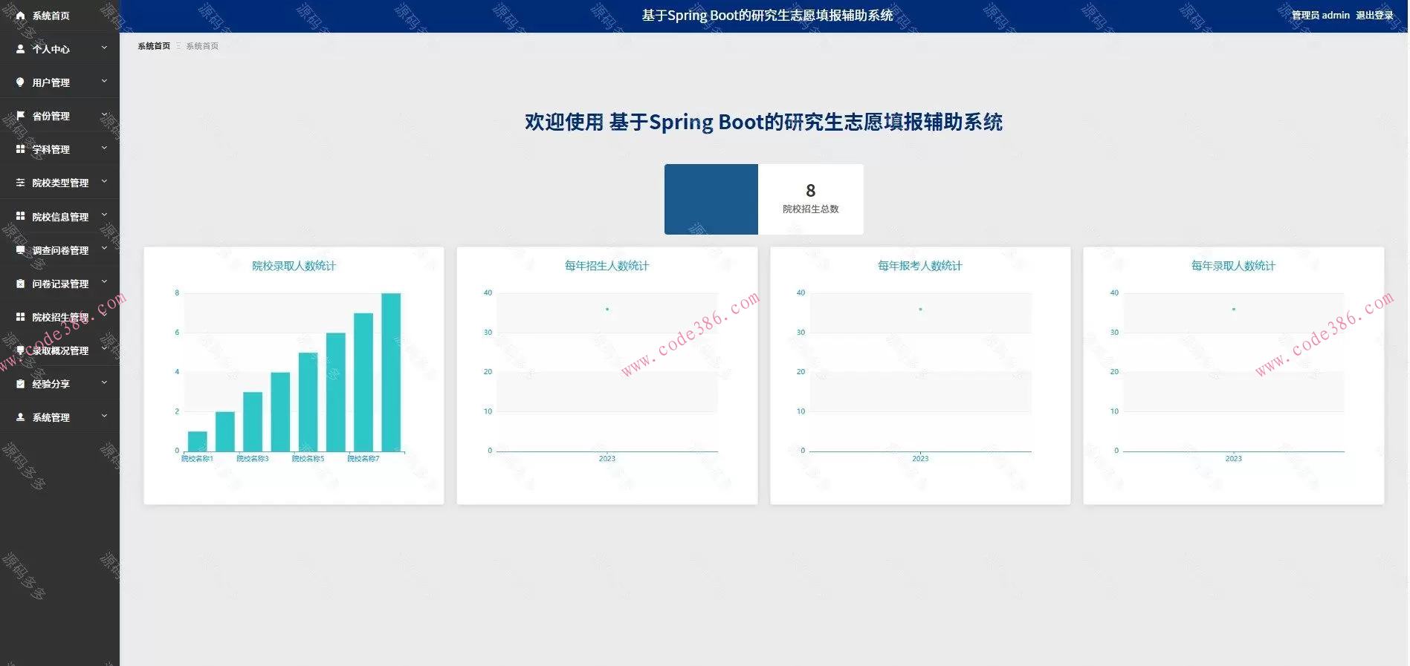The width and height of the screenshot is (1410, 666).
Task: Click the 每年报考人数统计 chart title
Action: pyautogui.click(x=920, y=266)
